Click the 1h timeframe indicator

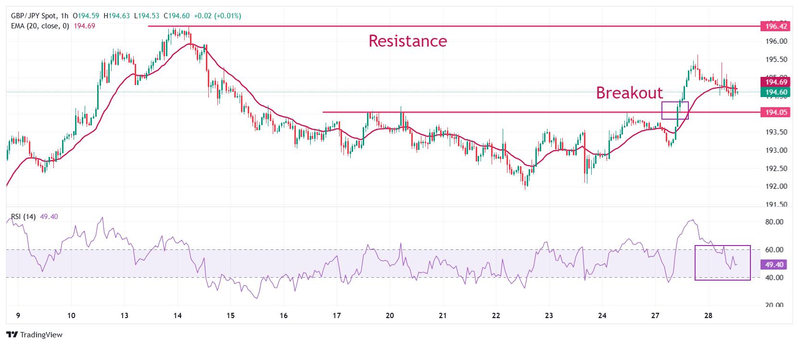click(x=64, y=16)
